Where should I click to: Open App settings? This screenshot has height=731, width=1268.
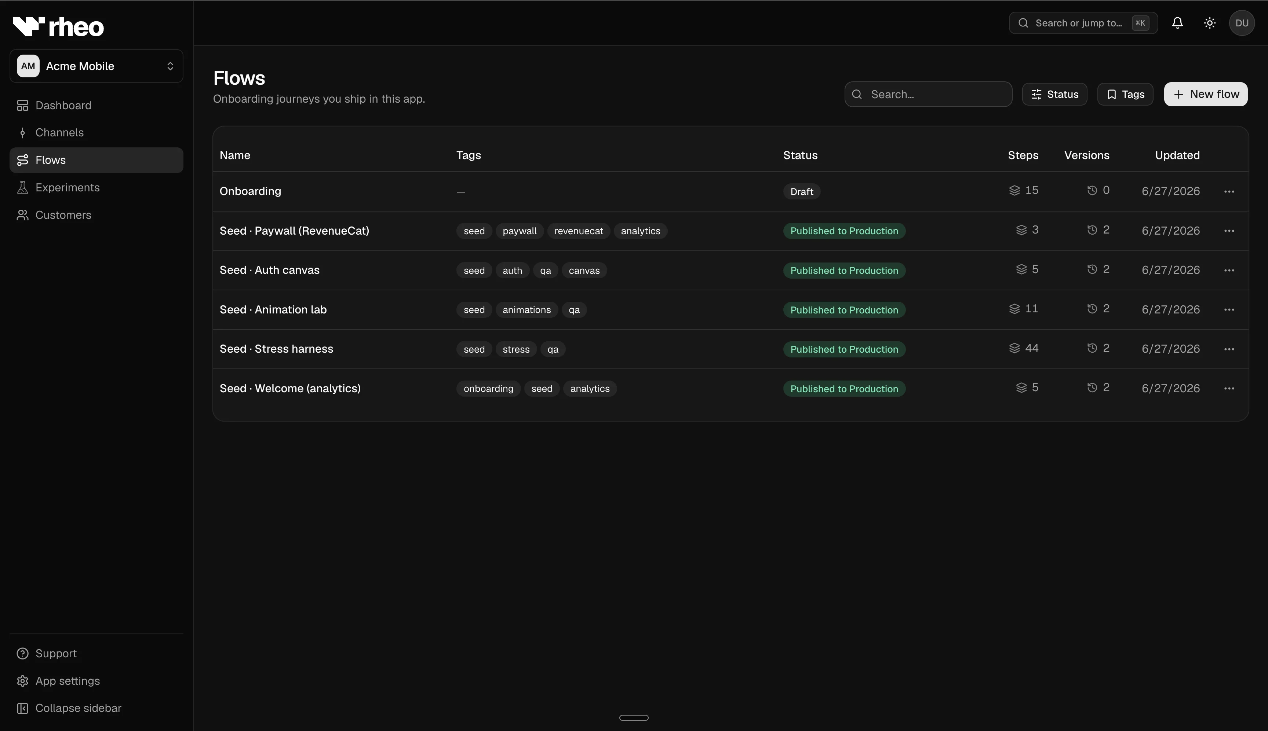(96, 681)
